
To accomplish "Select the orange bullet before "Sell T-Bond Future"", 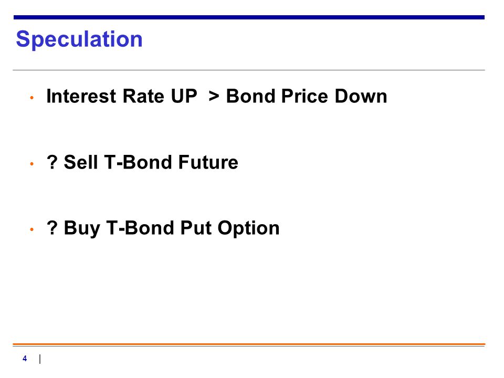I will pos(32,164).
